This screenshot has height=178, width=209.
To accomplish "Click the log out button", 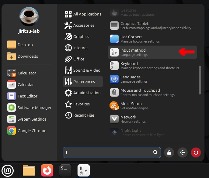I will point(183,152).
